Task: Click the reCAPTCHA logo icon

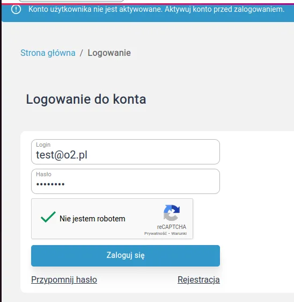Action: [172, 213]
